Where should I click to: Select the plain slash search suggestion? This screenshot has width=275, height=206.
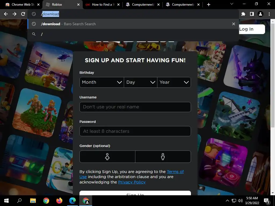pos(133,34)
